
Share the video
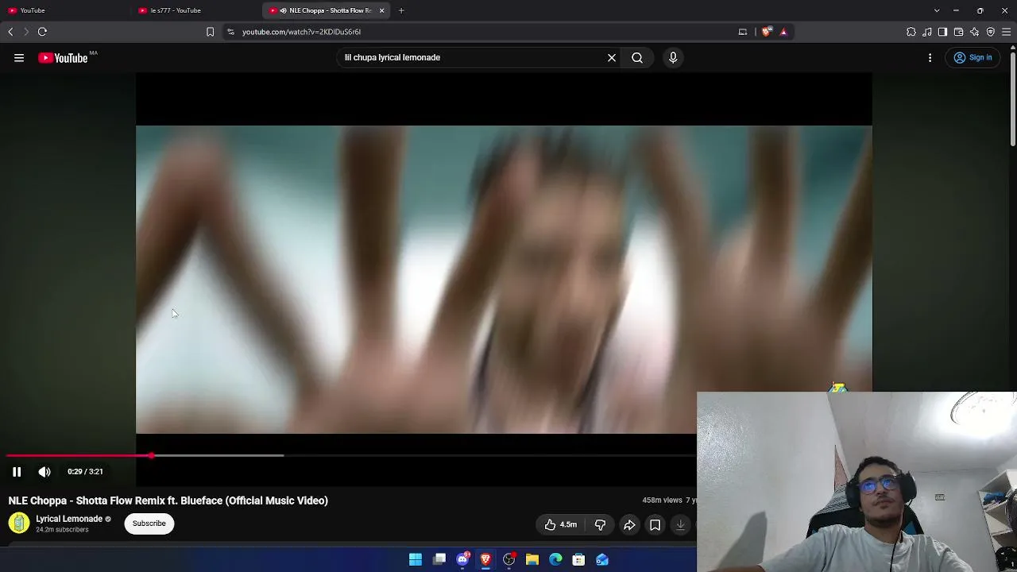[x=629, y=524]
